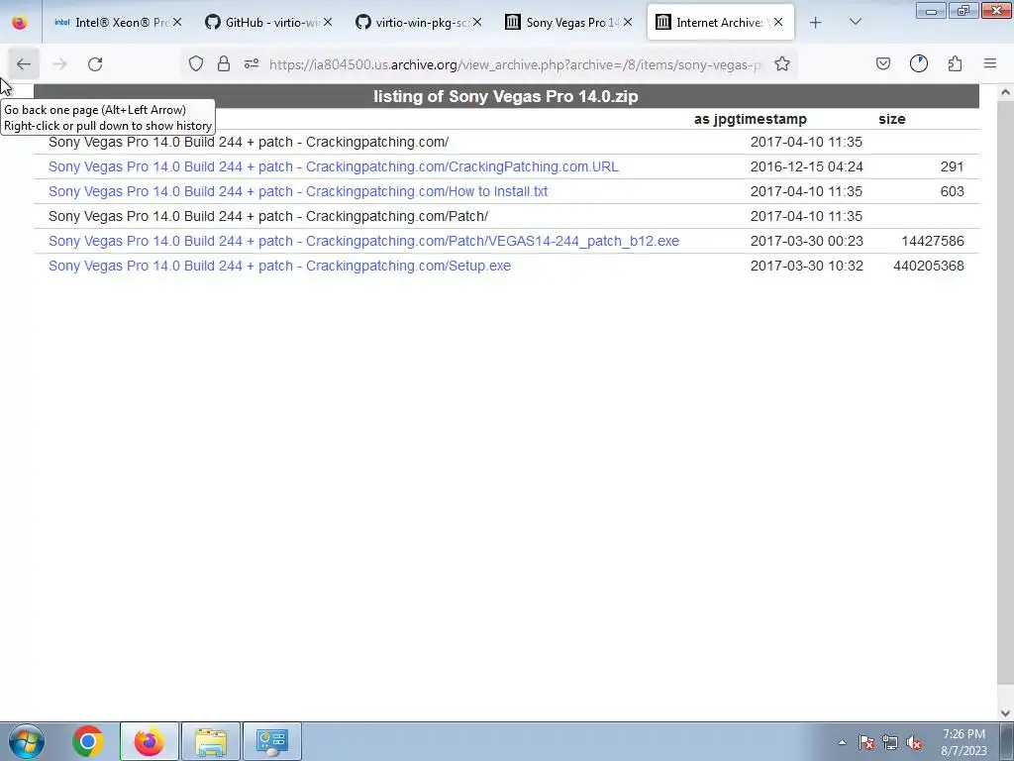Image resolution: width=1014 pixels, height=761 pixels.
Task: Click the Firefox View icon left of the tabs
Action: coord(20,22)
